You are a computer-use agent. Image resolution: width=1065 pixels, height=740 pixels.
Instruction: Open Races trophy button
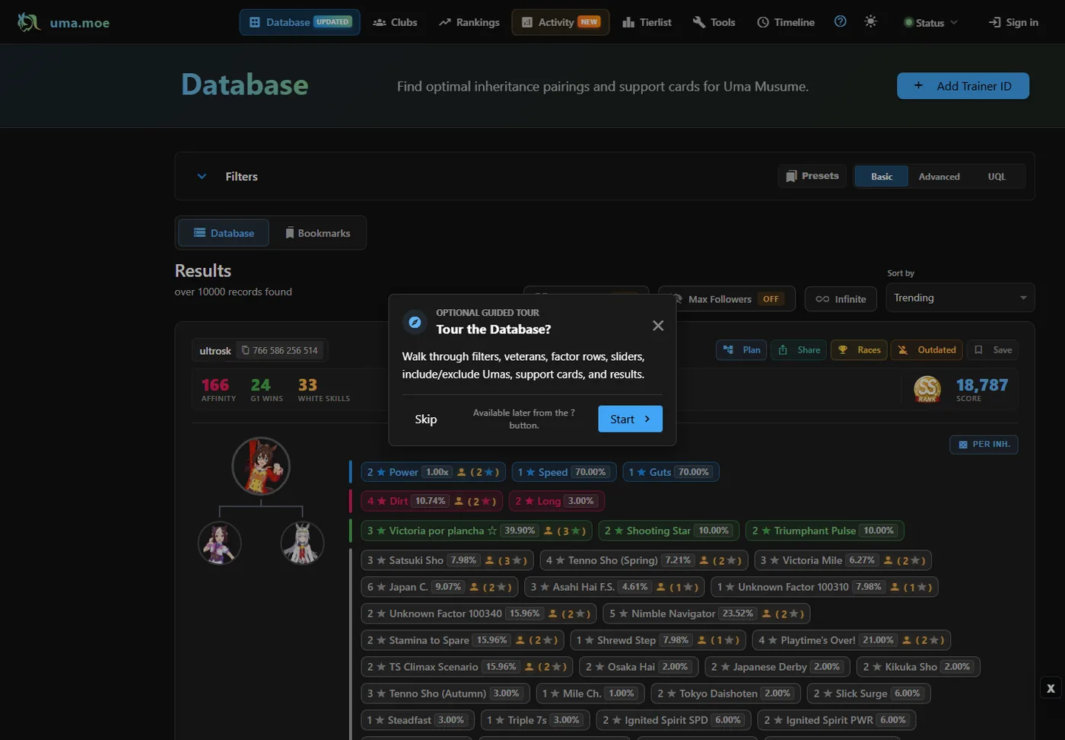tap(859, 350)
